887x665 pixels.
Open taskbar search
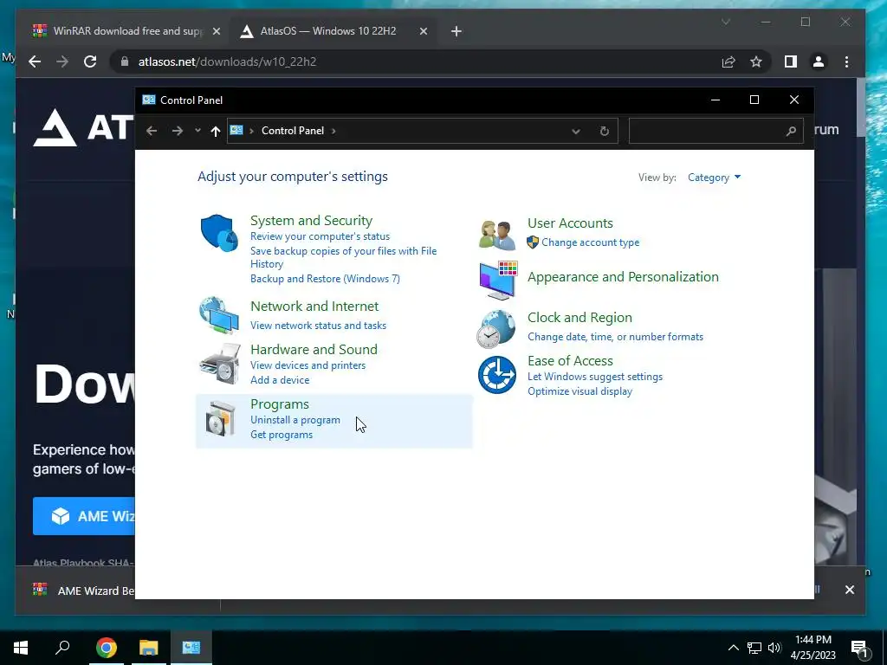click(x=62, y=648)
